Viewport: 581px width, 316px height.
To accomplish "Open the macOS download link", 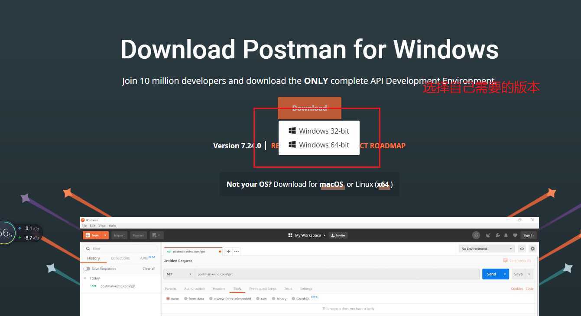I will (x=331, y=184).
